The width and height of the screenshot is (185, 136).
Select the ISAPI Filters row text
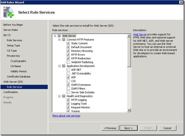click(x=78, y=89)
